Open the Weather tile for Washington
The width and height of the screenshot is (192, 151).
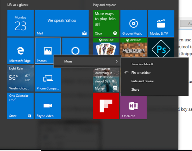[x=20, y=78]
